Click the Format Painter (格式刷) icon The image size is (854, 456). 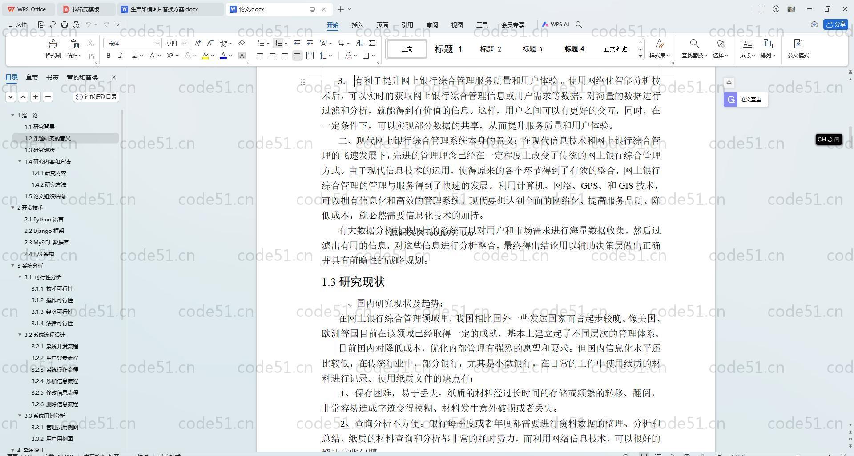click(x=53, y=44)
